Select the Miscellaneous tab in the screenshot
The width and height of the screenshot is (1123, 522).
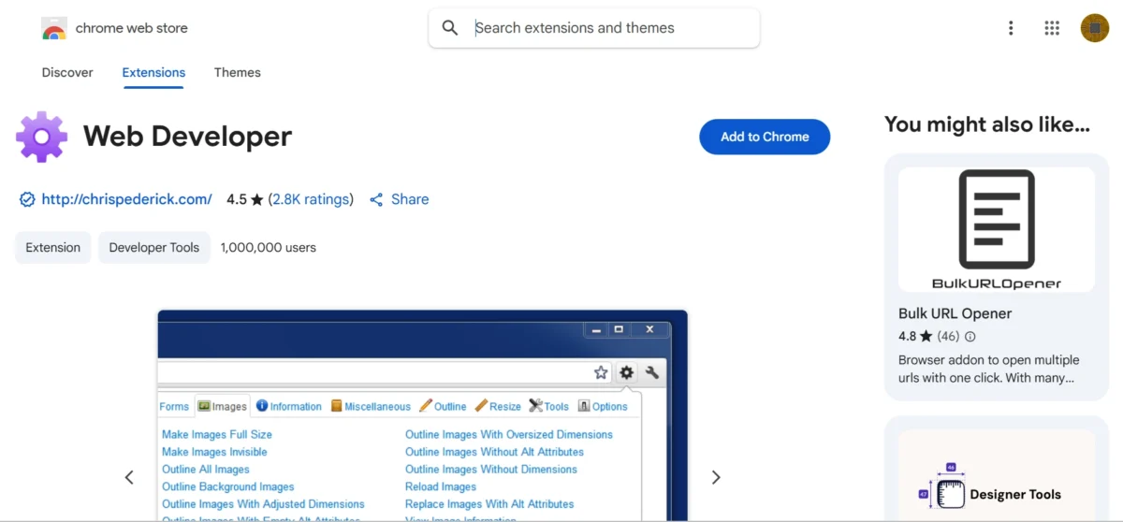click(371, 406)
